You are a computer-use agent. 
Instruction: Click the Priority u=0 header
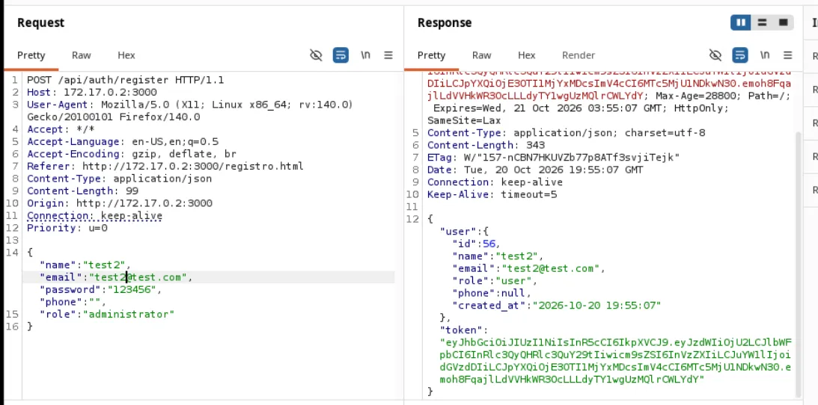(x=67, y=228)
